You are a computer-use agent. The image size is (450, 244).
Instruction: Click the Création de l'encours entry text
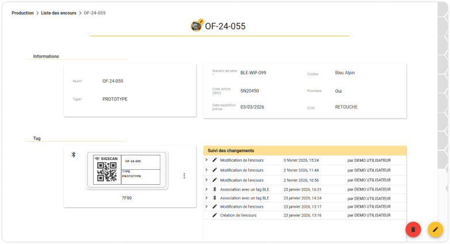point(238,215)
